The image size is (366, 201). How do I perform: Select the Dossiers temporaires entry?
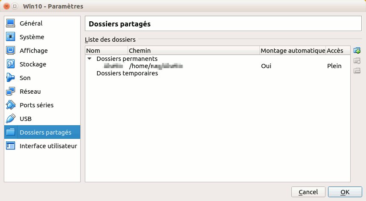[x=127, y=73]
